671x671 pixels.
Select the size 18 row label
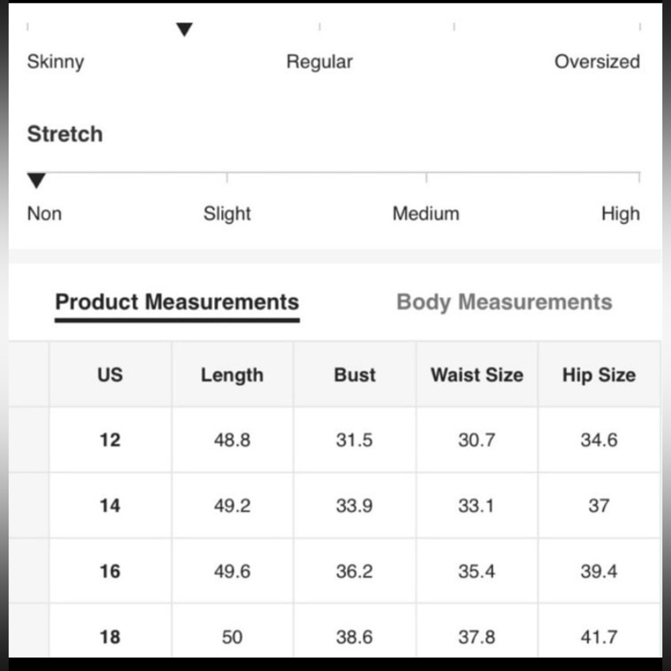110,637
